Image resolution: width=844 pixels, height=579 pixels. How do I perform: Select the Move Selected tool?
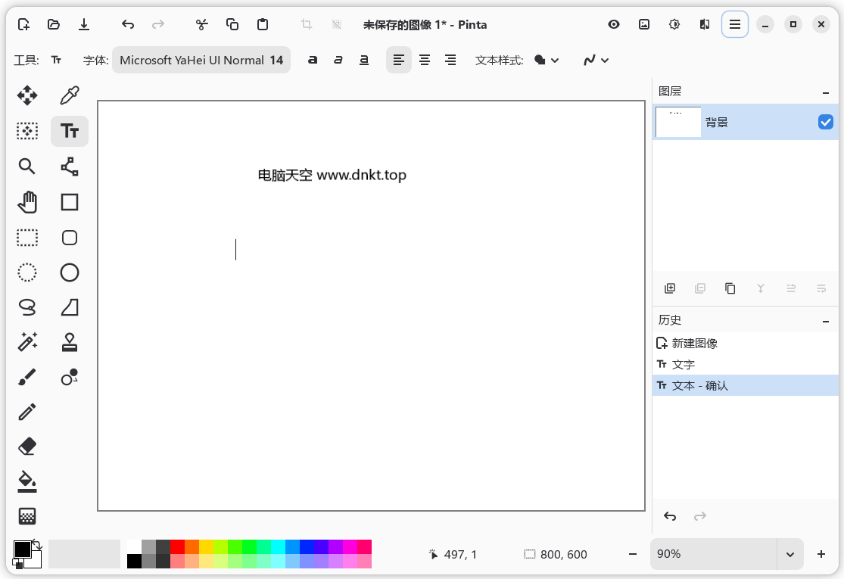point(27,96)
